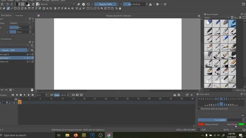The width and height of the screenshot is (246, 138).
Task: Click the Windows taskbar search box
Action: (x=27, y=135)
